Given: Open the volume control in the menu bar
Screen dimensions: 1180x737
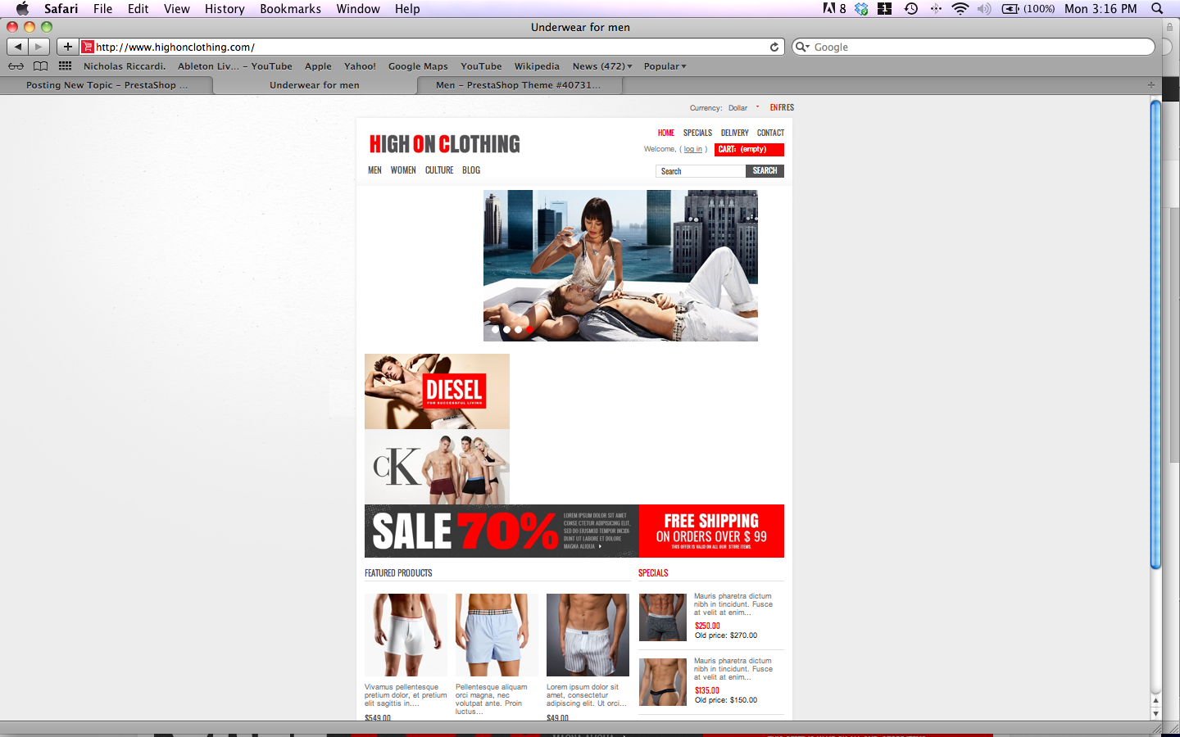Looking at the screenshot, I should (984, 8).
